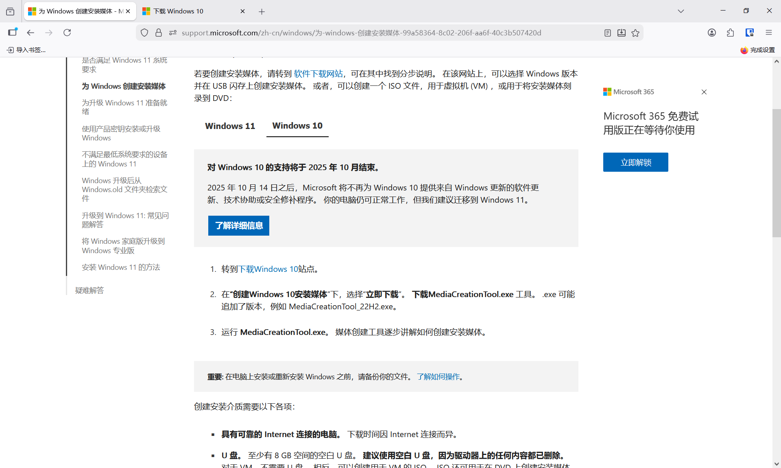
Task: Open the extensions puzzle icon
Action: pos(730,33)
